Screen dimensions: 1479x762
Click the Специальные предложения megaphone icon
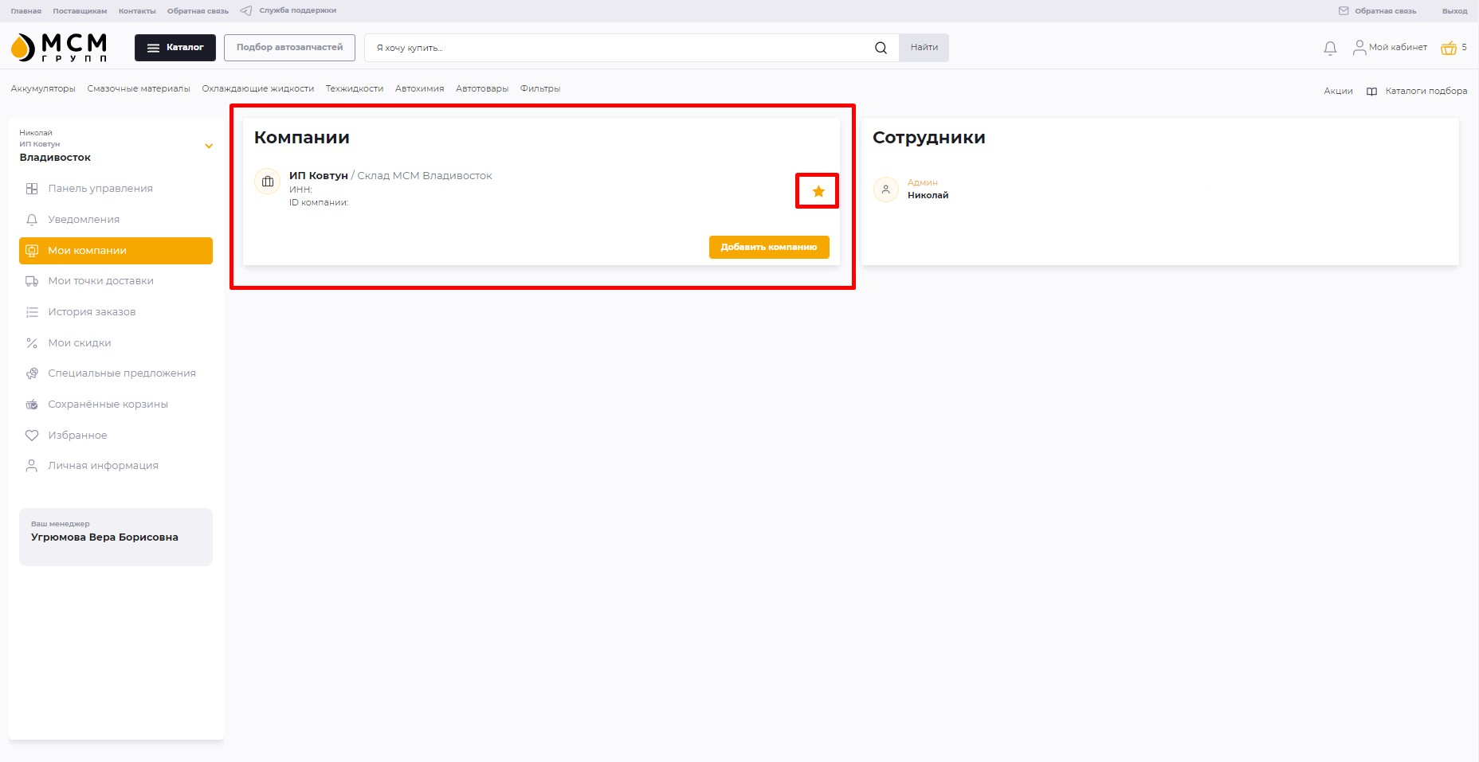pos(32,373)
